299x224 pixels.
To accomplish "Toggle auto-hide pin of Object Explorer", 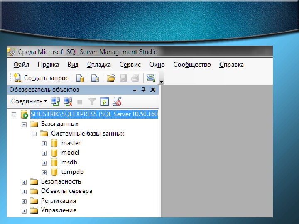I will 143,90.
